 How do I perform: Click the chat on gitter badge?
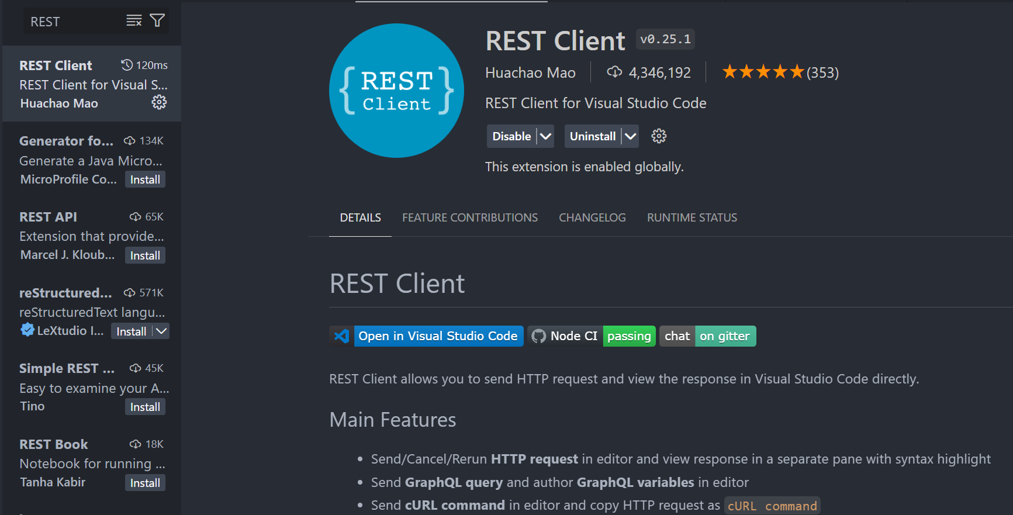pos(707,336)
